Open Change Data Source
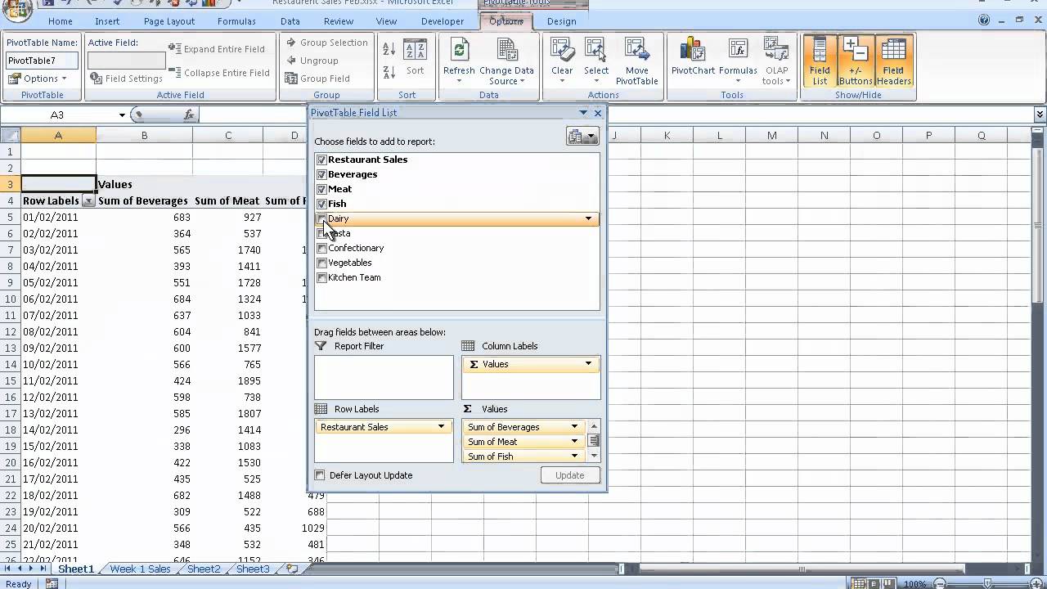 pos(507,60)
